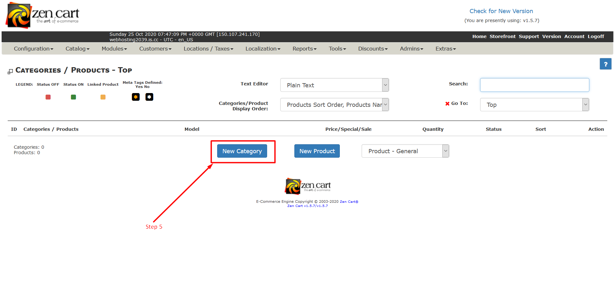Screen dimensions: 614x300
Task: Open the Text Editor Plain Text dropdown
Action: pos(334,85)
